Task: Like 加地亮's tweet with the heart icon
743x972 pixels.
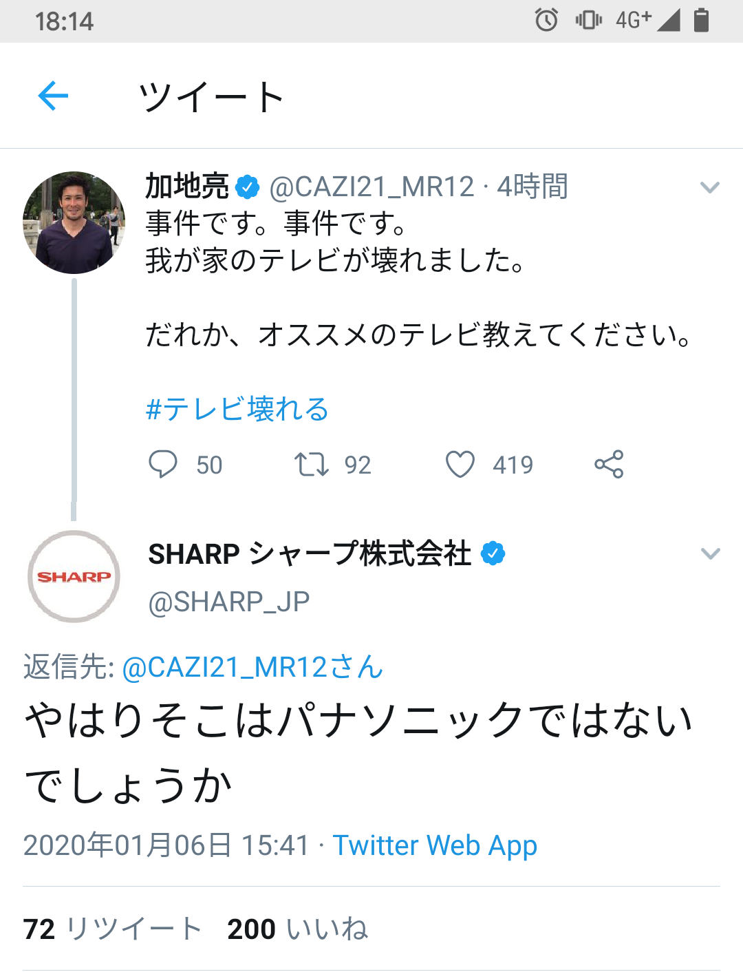Action: [460, 464]
